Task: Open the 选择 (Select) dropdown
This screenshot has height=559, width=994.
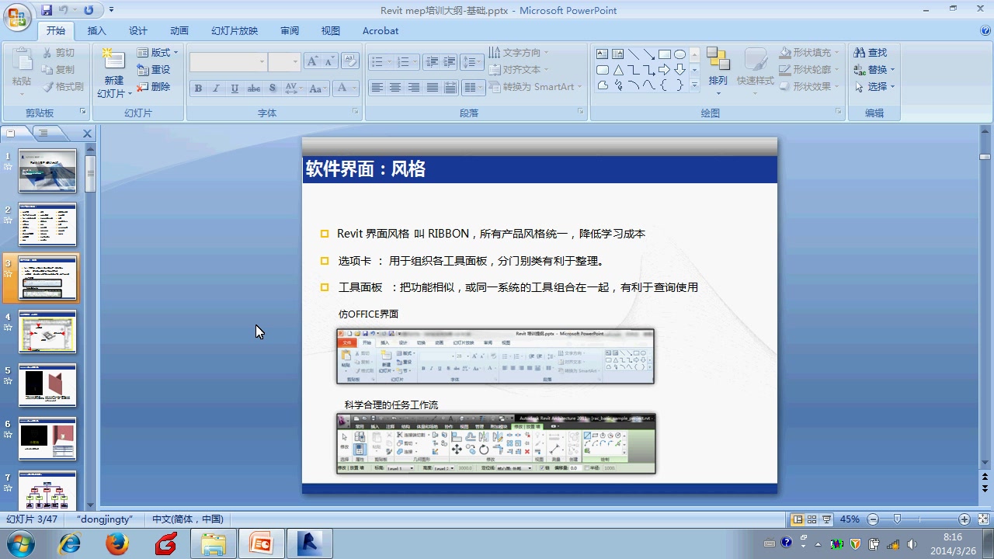Action: [x=874, y=87]
